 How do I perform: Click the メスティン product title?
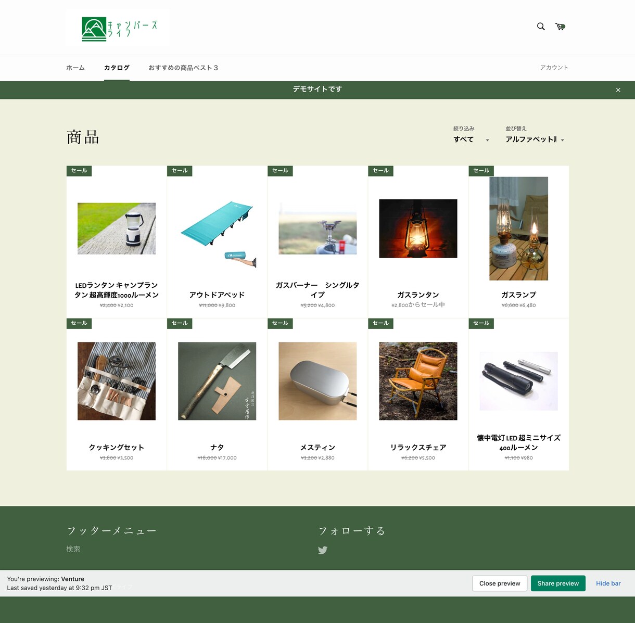[317, 447]
